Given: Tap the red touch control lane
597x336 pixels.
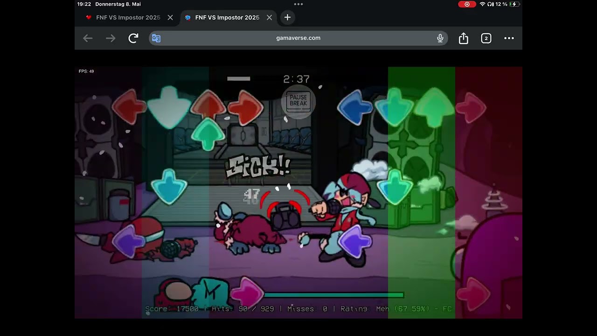Looking at the screenshot, I should (x=489, y=192).
